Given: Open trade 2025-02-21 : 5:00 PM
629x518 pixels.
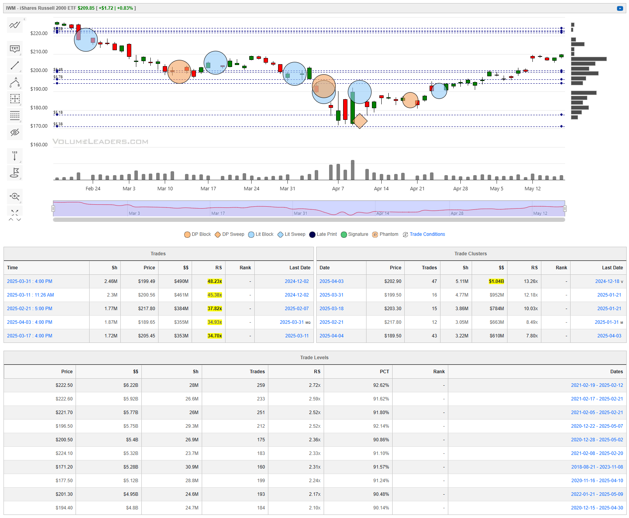Looking at the screenshot, I should [x=30, y=309].
